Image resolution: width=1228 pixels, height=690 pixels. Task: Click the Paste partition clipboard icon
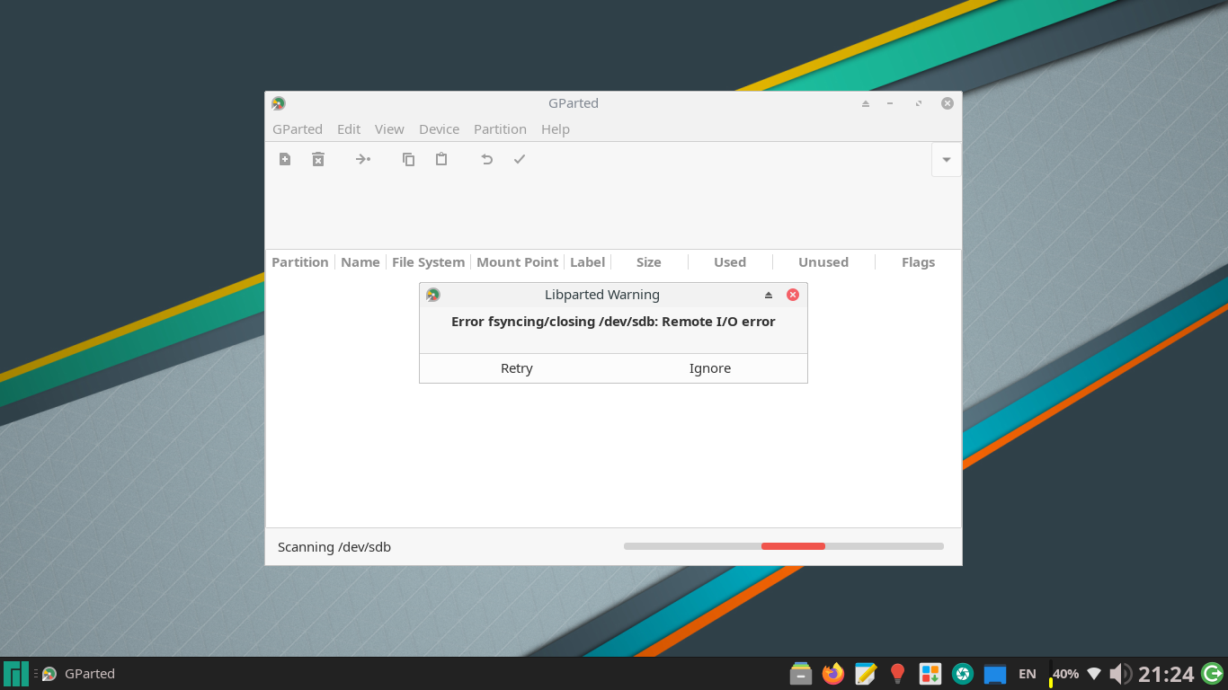(441, 159)
